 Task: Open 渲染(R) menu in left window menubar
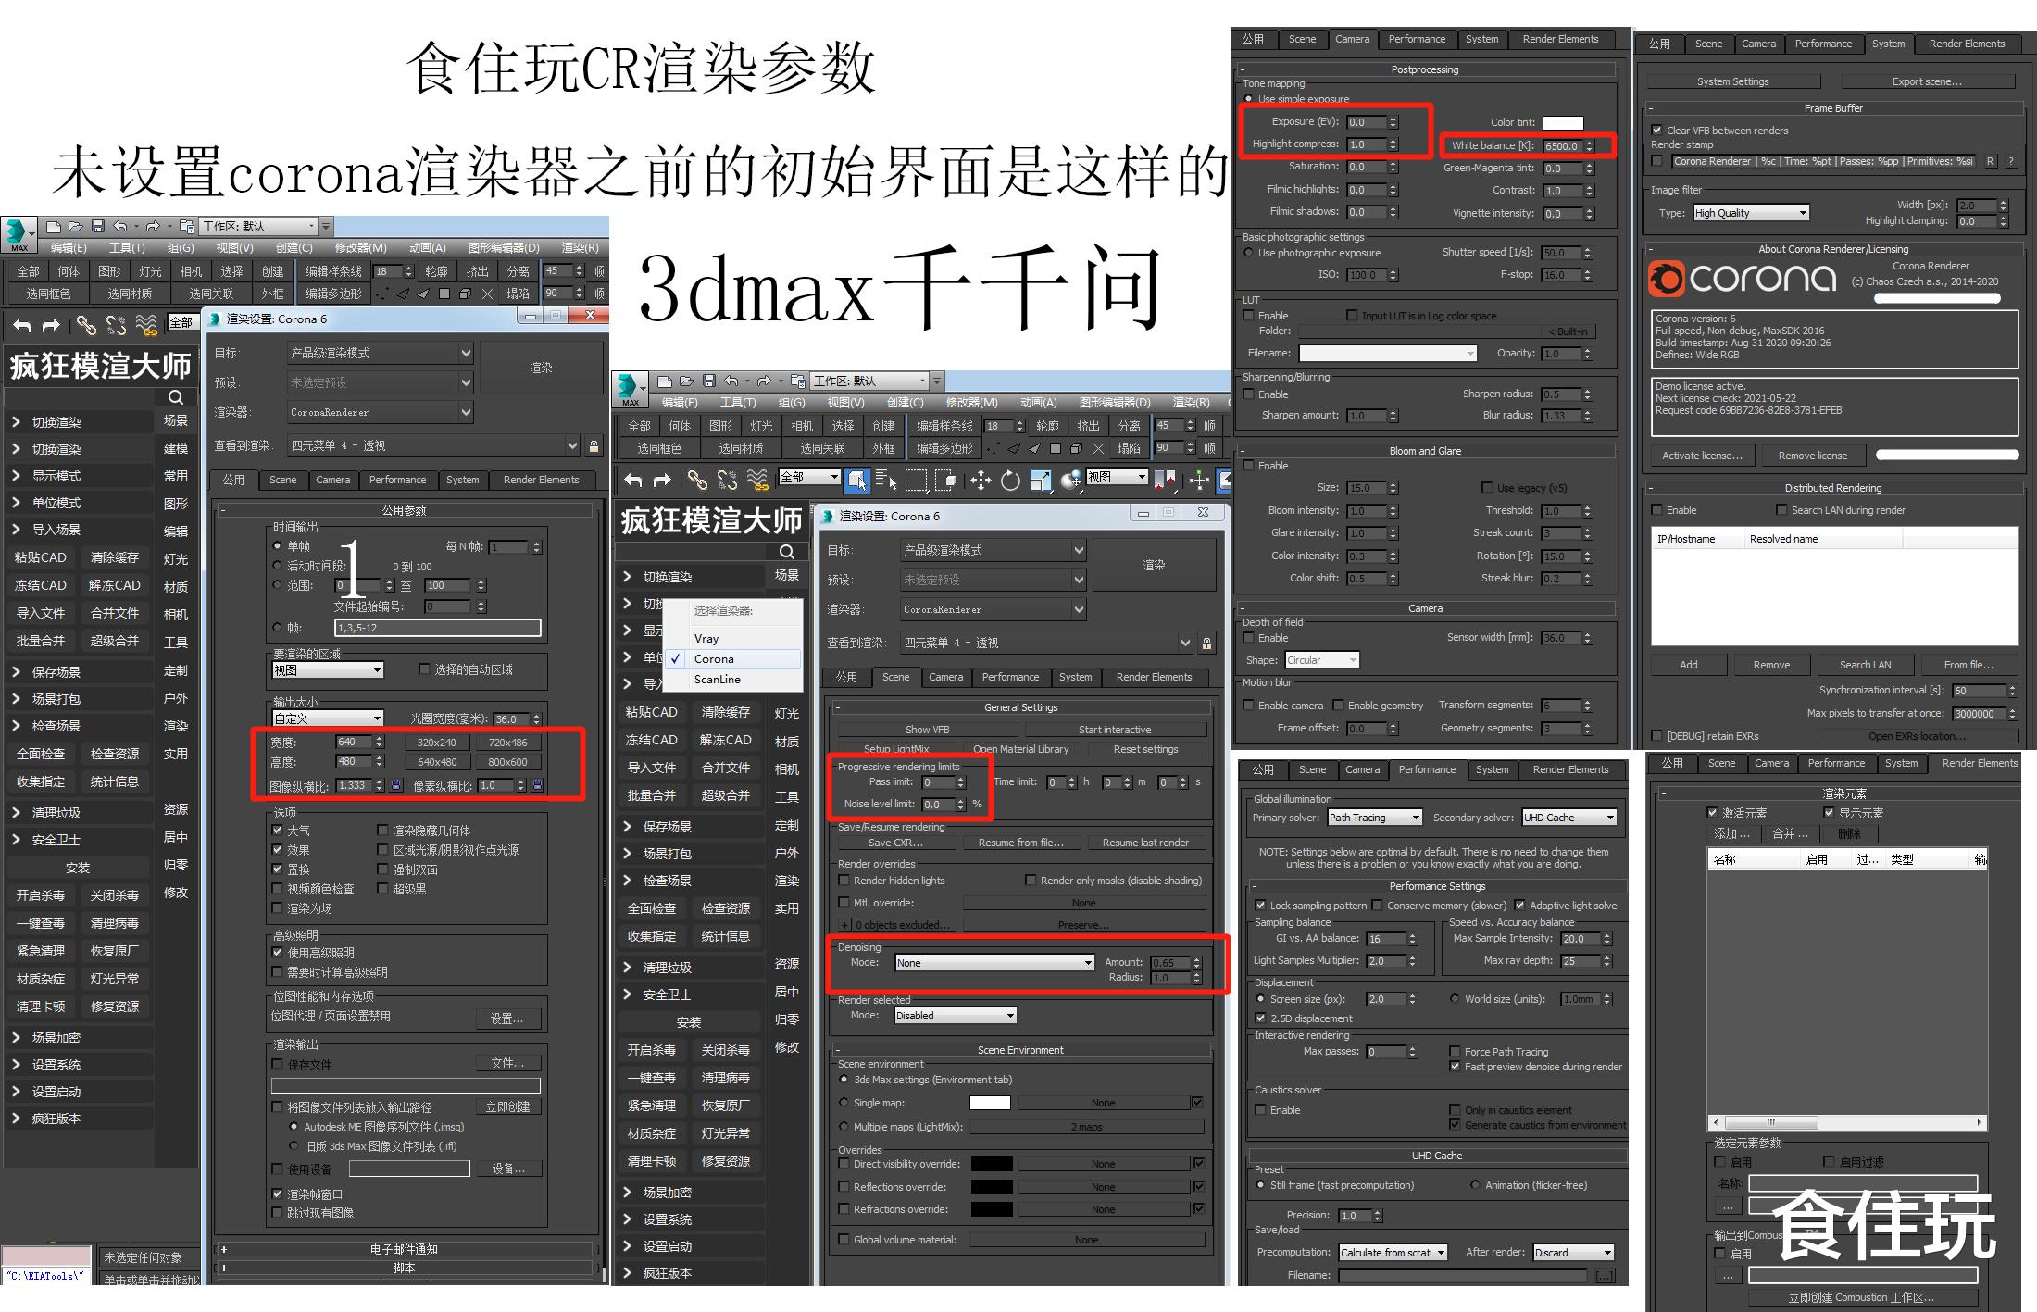point(581,248)
